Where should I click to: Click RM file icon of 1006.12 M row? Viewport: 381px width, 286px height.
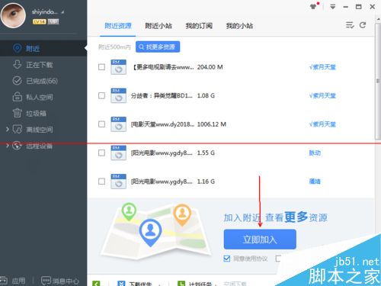[x=118, y=124]
